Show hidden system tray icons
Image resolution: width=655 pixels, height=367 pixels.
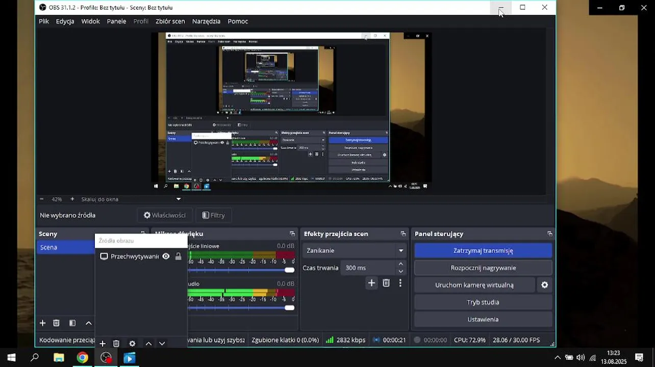point(558,358)
